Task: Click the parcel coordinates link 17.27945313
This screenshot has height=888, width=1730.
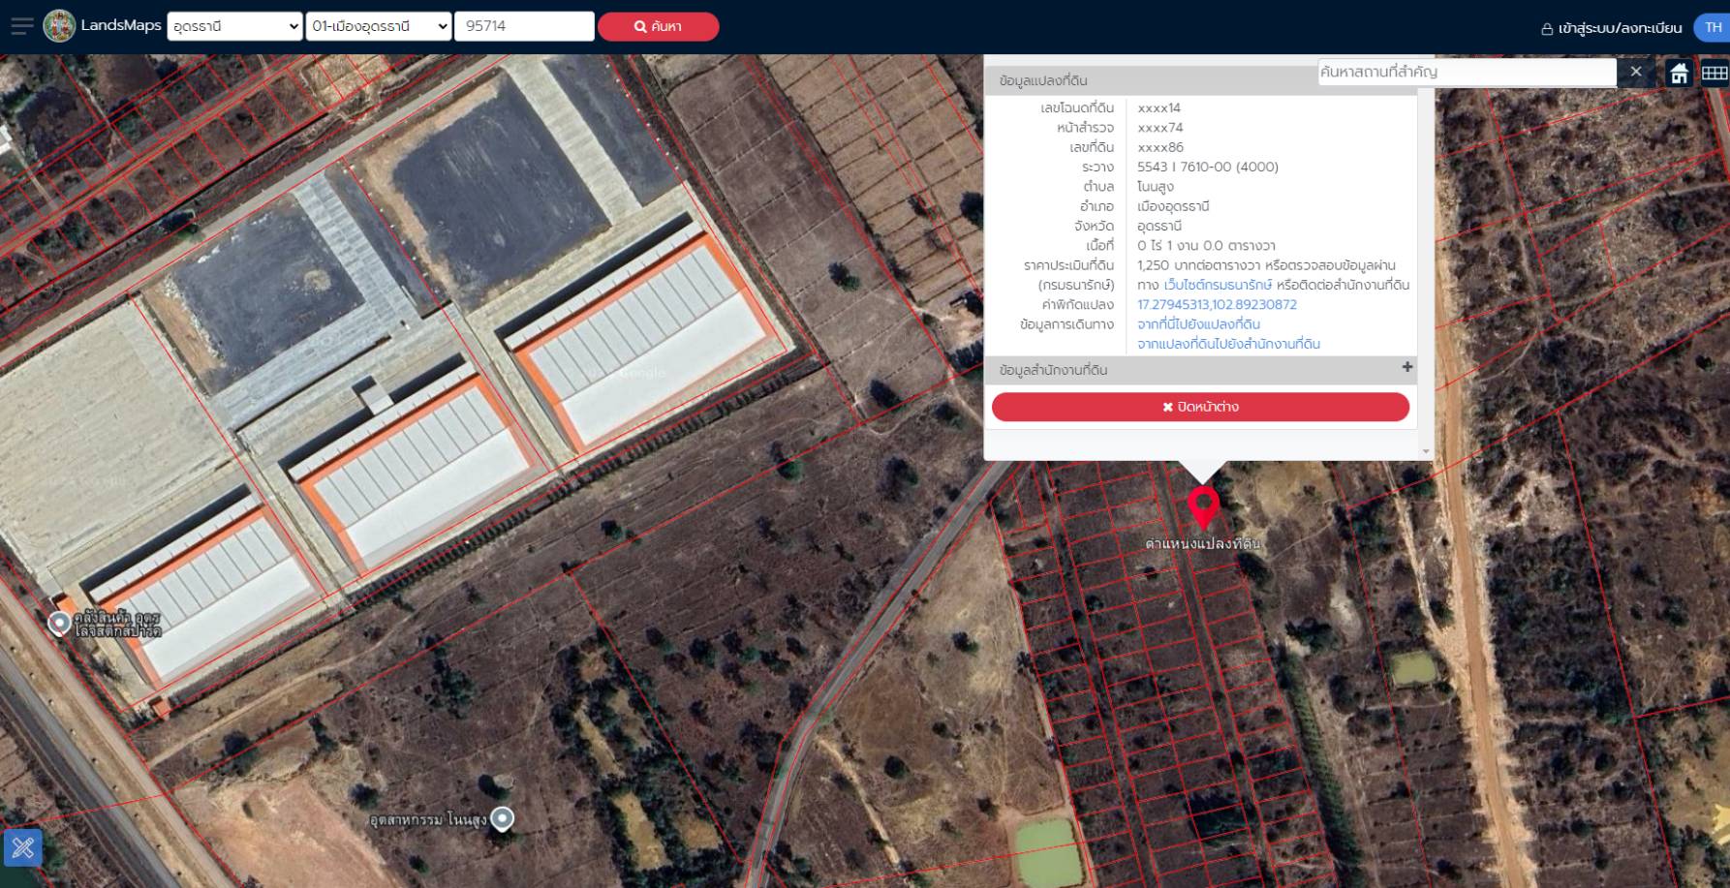Action: 1217,304
